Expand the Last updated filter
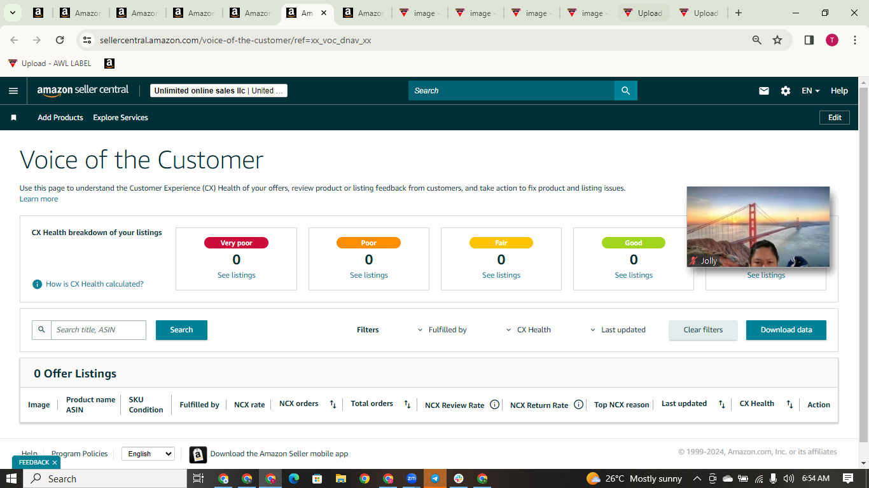Viewport: 869px width, 488px height. tap(618, 330)
